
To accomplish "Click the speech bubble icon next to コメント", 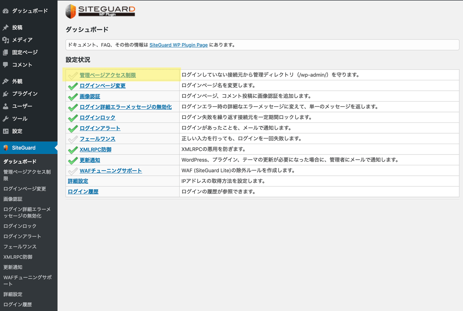I will (5, 65).
